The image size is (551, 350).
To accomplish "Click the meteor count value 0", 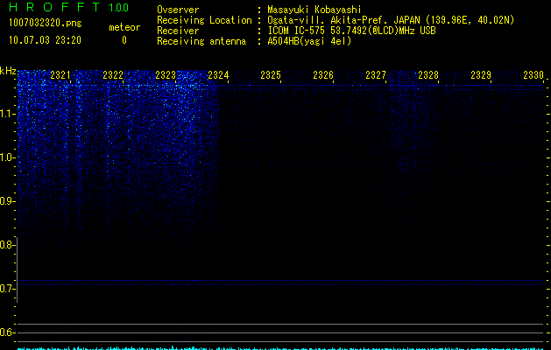I will pos(124,40).
